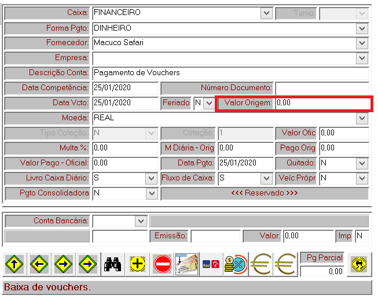Focus the Data Vcto date field

click(x=125, y=103)
